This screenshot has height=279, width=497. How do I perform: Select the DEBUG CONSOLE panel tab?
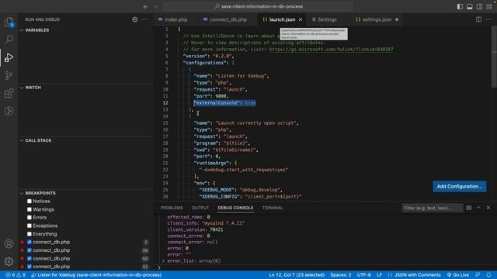pyautogui.click(x=235, y=208)
